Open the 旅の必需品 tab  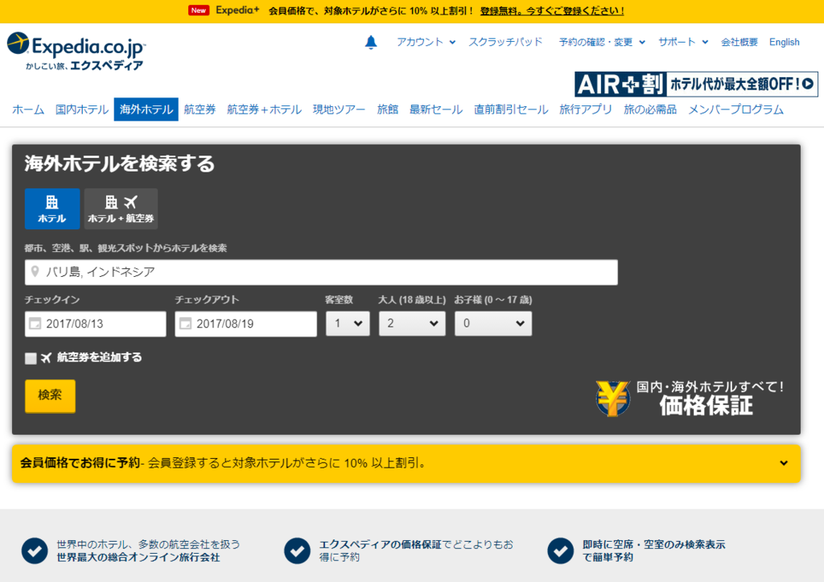(x=650, y=109)
